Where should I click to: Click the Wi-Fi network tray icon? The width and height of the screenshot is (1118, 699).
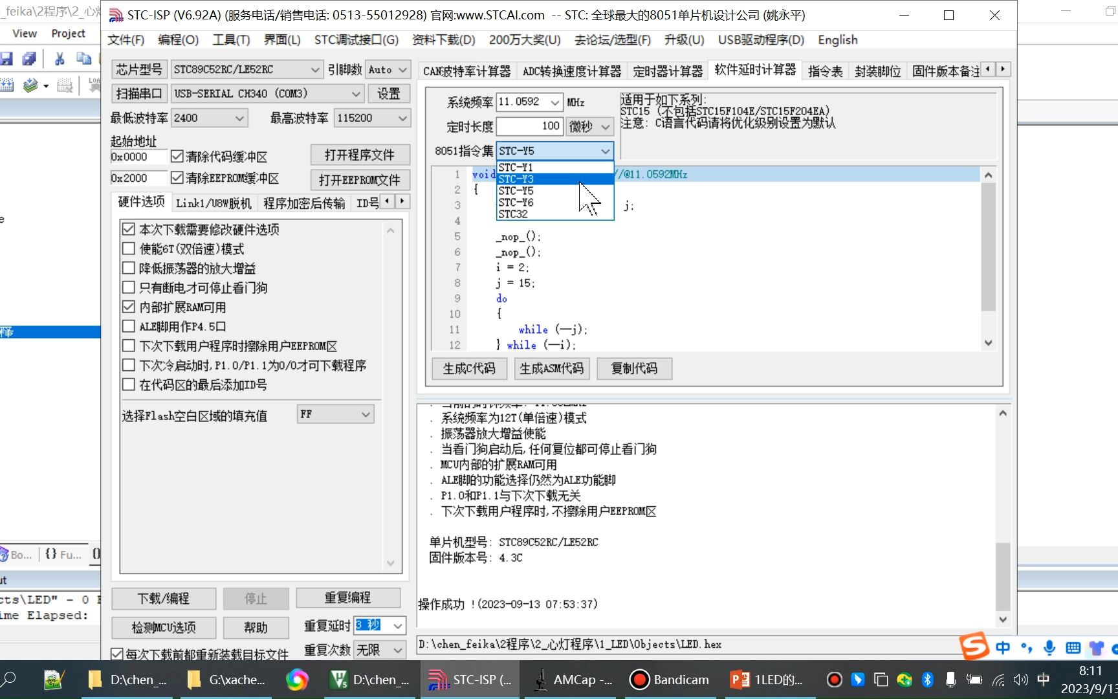998,680
